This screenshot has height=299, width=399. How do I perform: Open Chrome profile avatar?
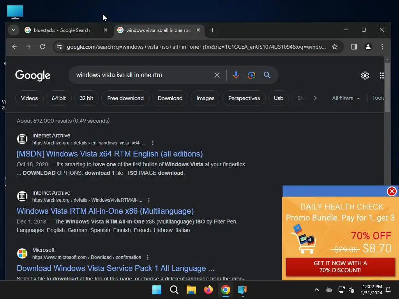368,47
